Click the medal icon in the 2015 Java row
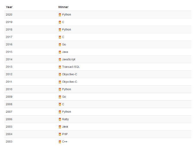 [60, 52]
